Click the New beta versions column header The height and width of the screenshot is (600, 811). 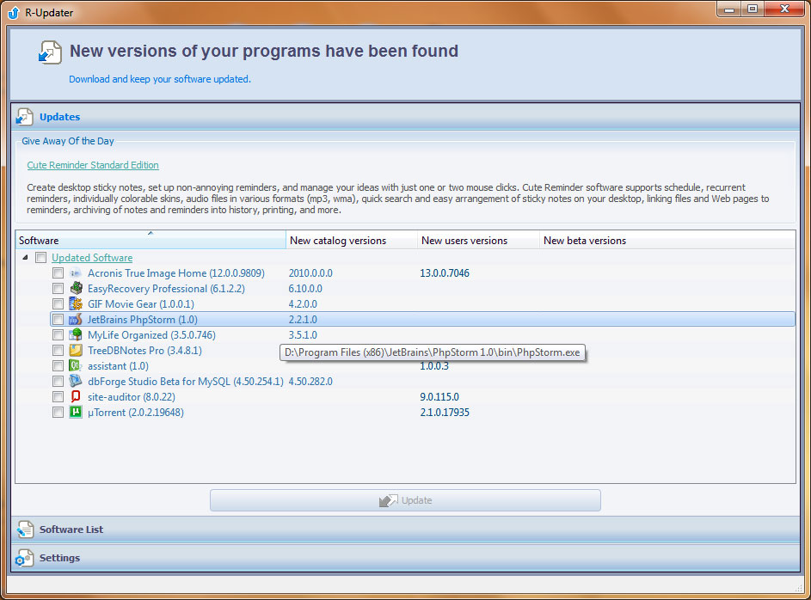tap(667, 241)
